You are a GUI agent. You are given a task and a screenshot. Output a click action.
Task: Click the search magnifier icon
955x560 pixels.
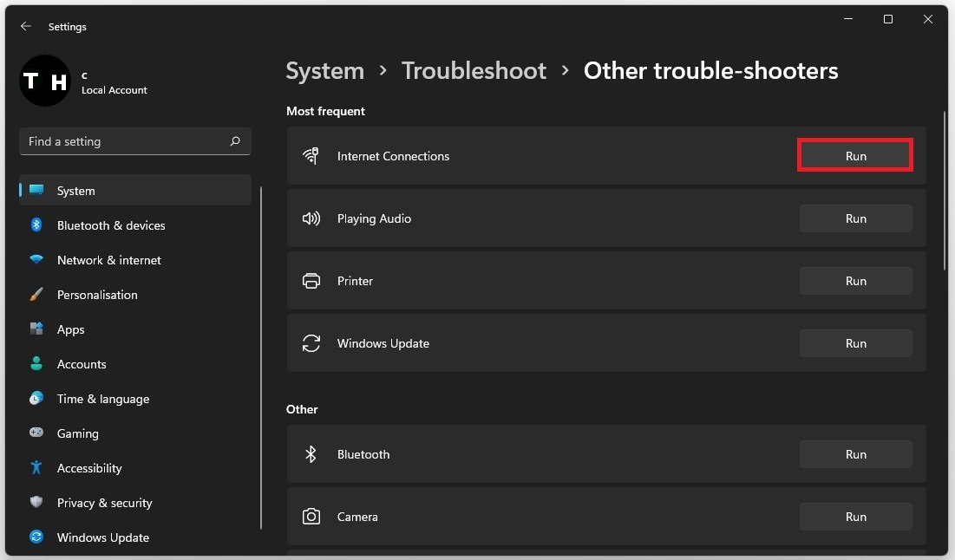pyautogui.click(x=235, y=141)
